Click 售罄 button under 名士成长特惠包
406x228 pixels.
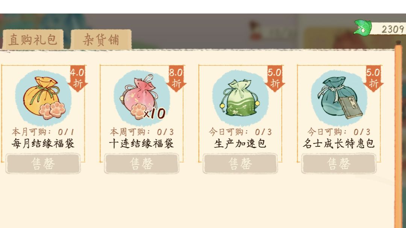point(339,164)
